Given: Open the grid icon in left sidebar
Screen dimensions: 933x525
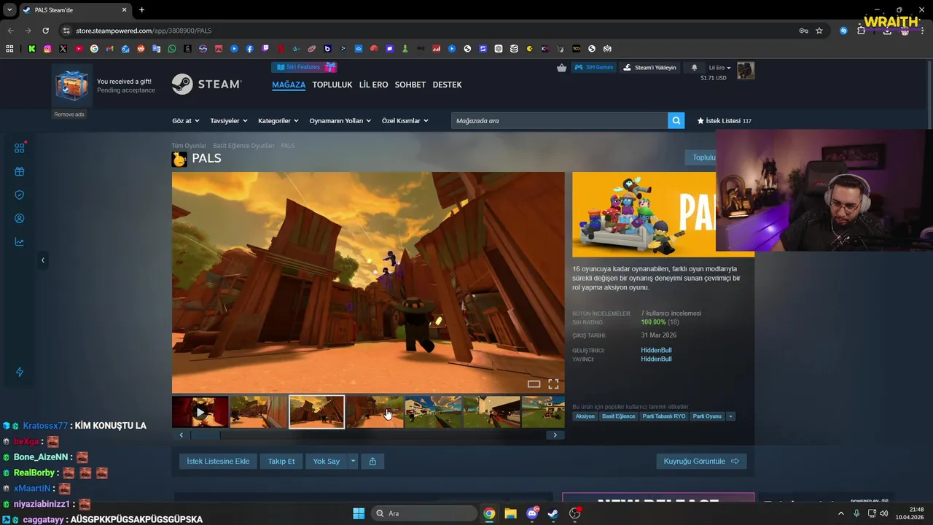Looking at the screenshot, I should point(20,148).
